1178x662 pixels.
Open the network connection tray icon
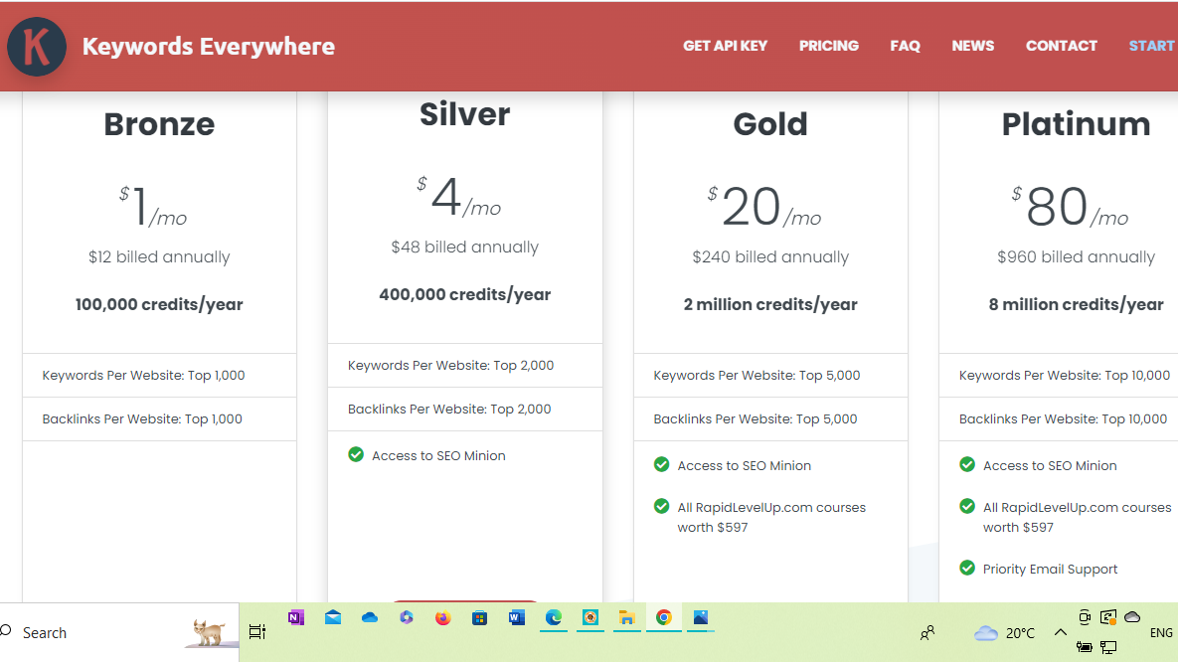tap(1108, 647)
